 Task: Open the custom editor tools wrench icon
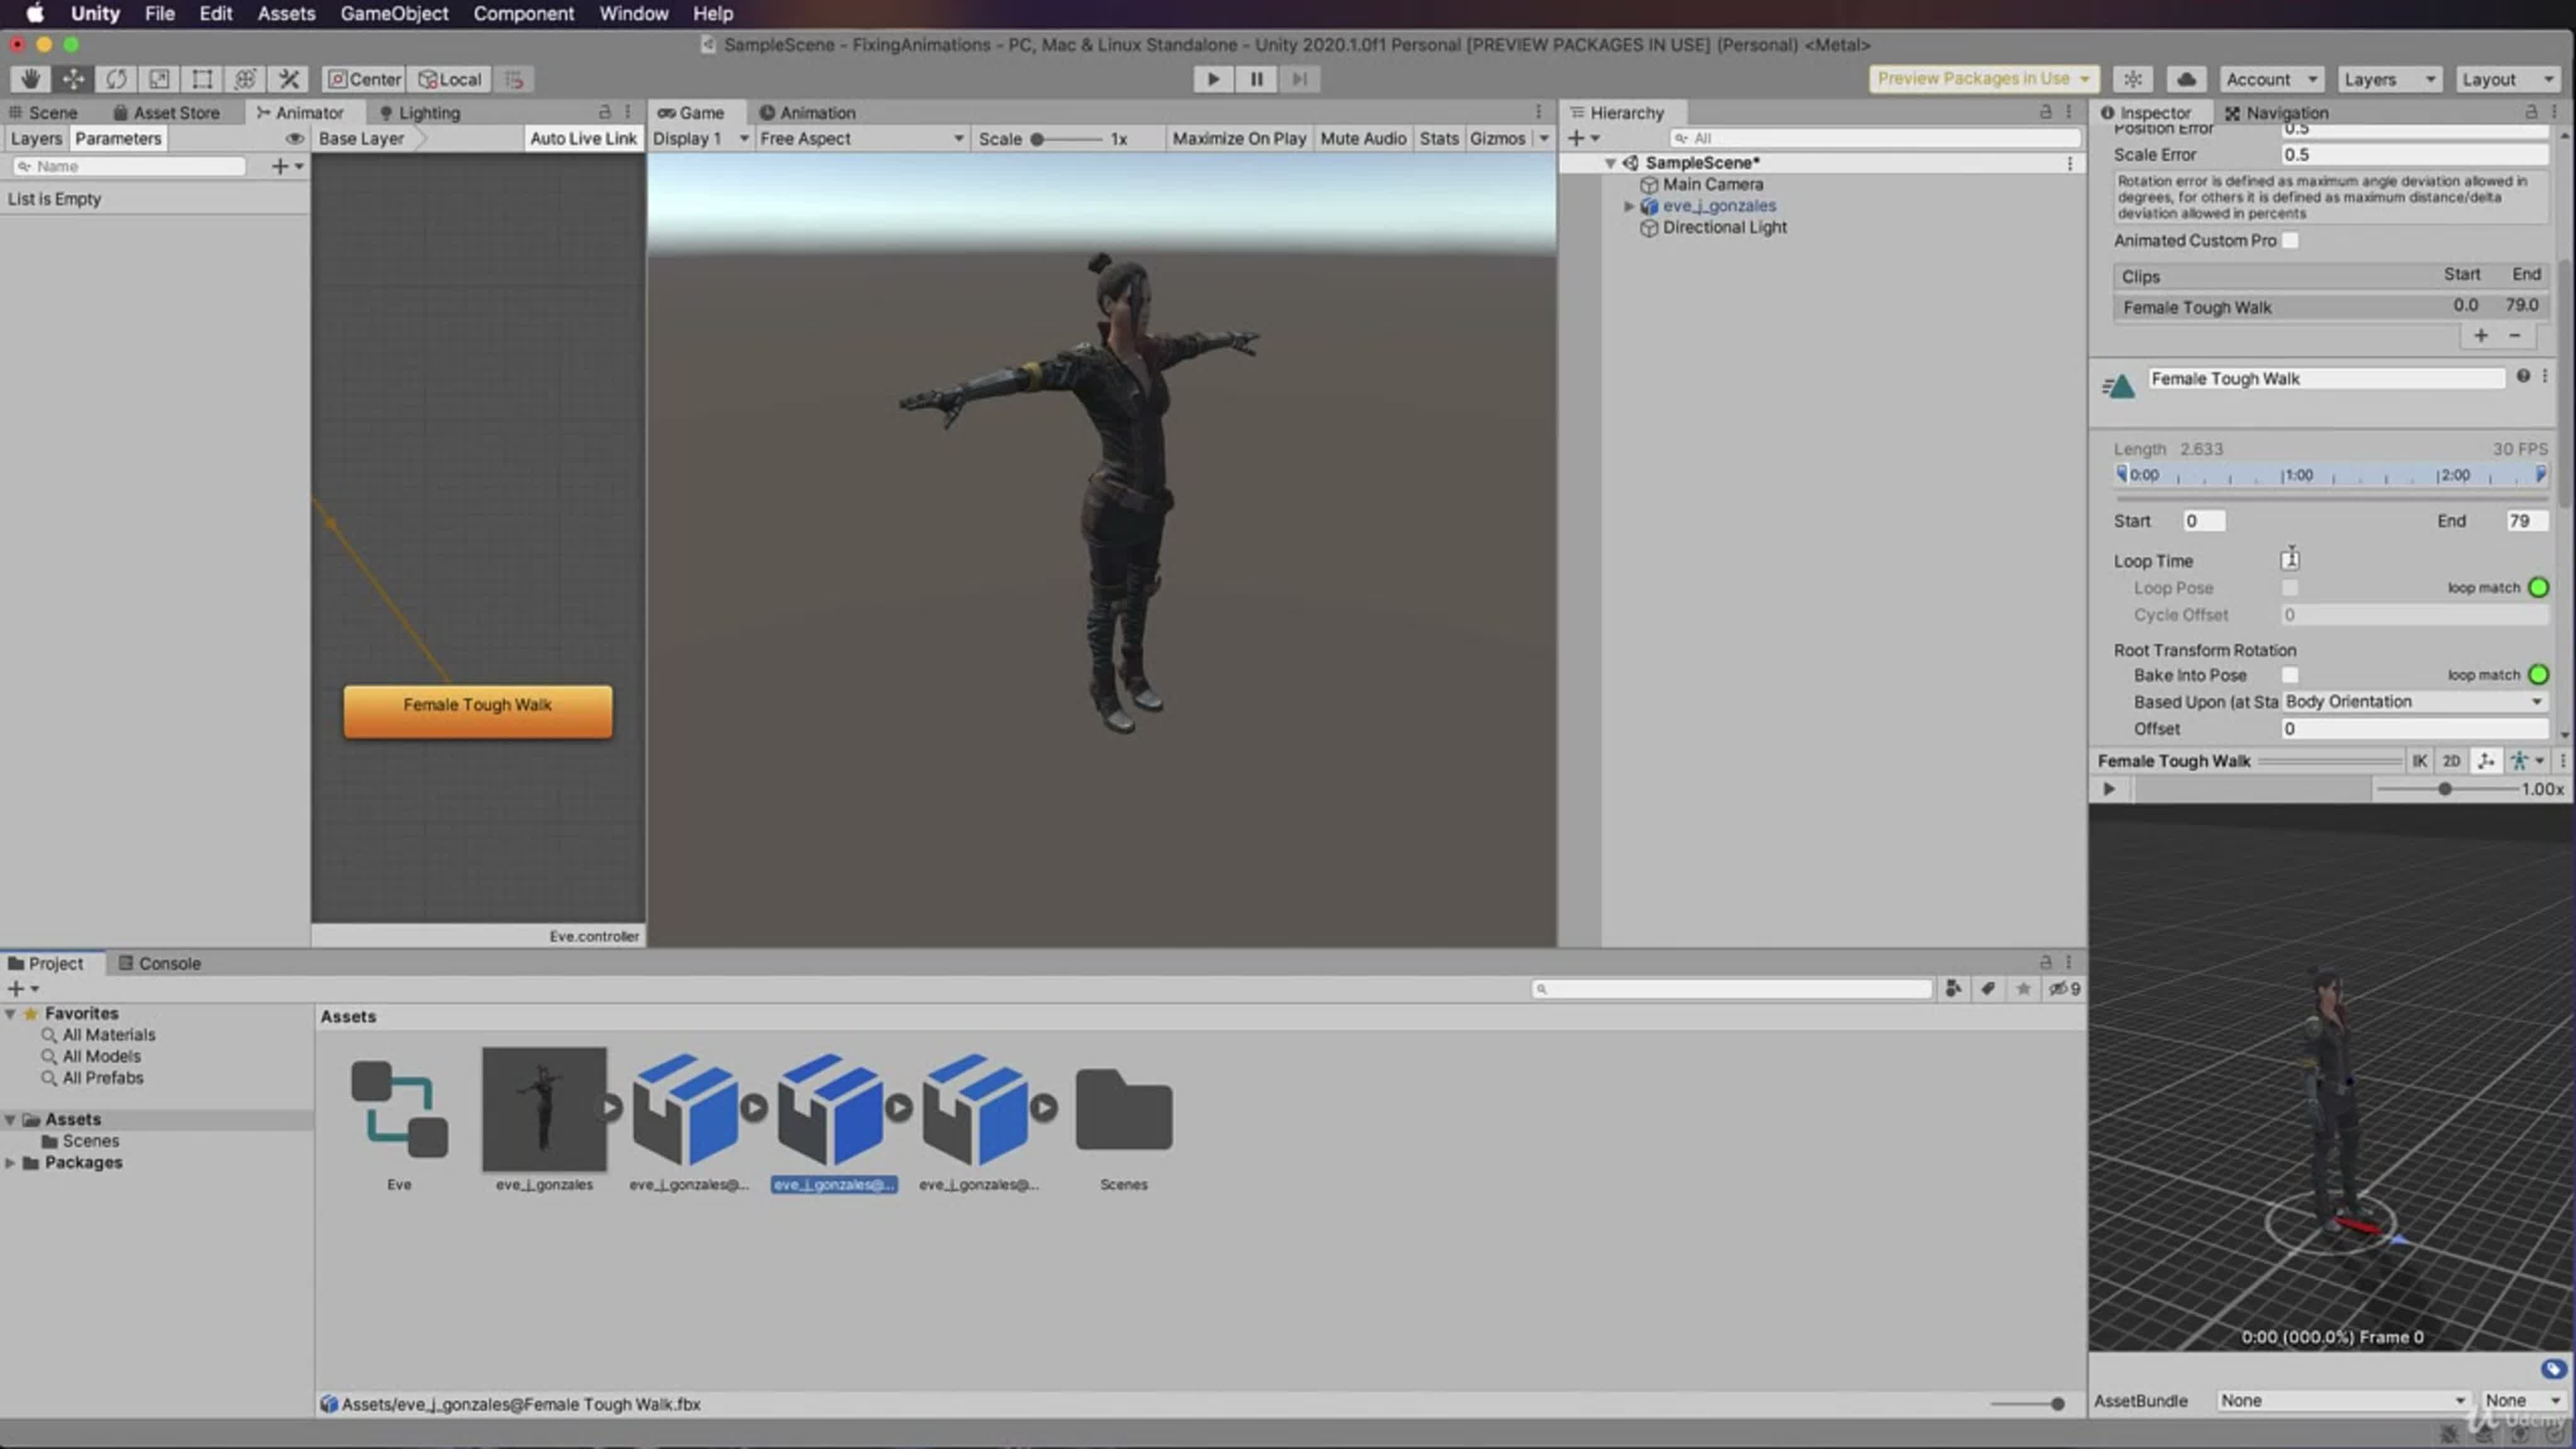click(289, 79)
